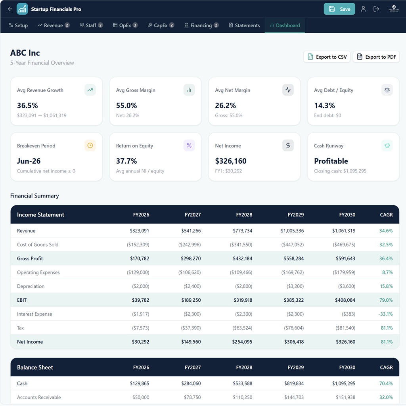Screen dimensions: 406x406
Task: Click Interest Expense CAGR -33.1%
Action: (x=385, y=314)
